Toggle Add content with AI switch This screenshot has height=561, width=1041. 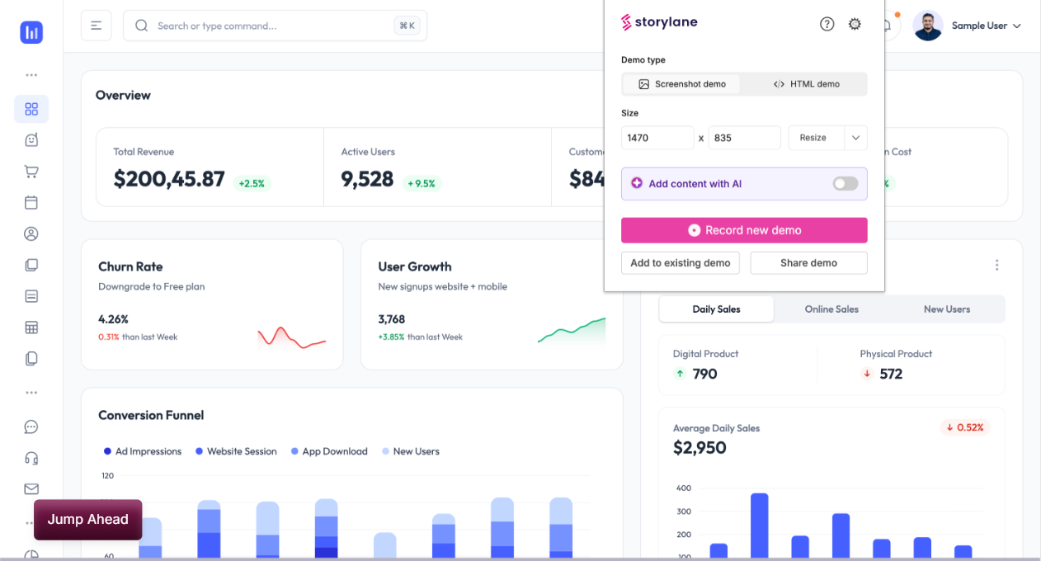tap(845, 184)
